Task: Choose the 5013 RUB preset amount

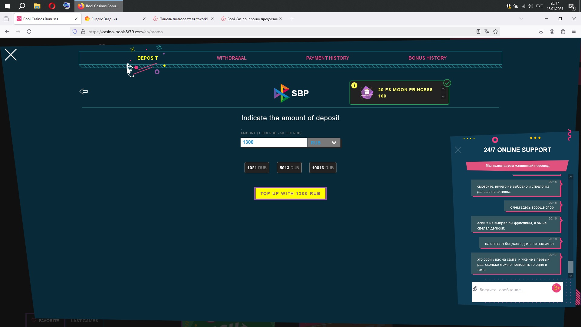Action: pos(289,168)
